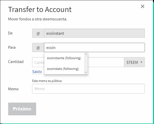Viewport: 154px width, 124px height.
Task: Click the @ symbol beside the Para field
Action: 38,48
